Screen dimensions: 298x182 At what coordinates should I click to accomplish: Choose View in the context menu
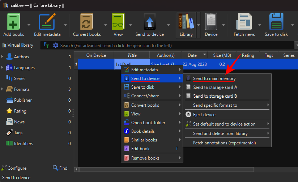click(152, 114)
